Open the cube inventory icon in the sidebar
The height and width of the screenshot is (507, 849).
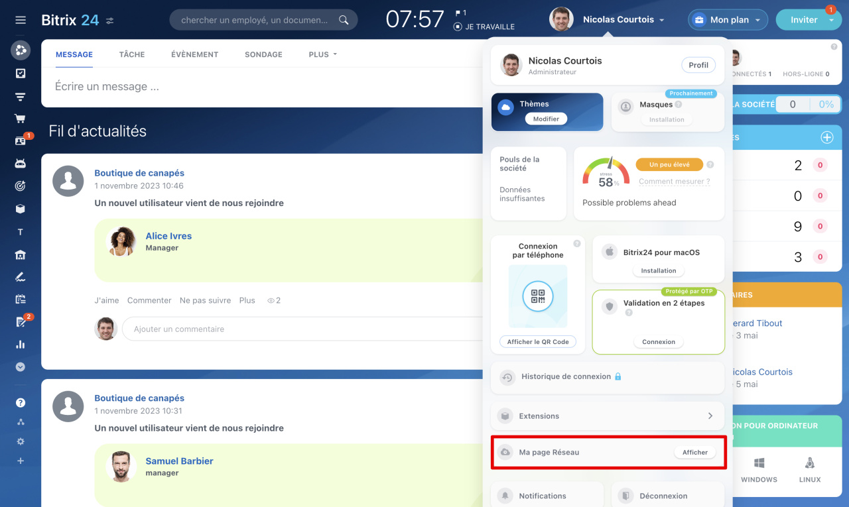coord(21,209)
